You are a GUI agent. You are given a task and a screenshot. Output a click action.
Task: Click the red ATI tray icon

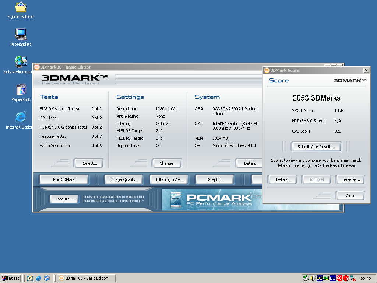tap(339, 278)
